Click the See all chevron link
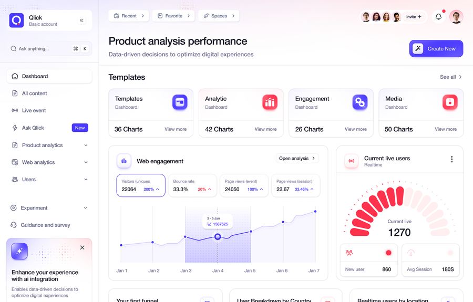Screen dimensions: 473x302 click(451, 77)
